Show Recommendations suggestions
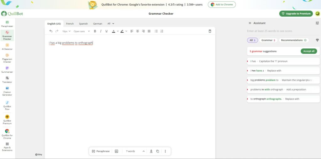The image size is (321, 159). [x=294, y=40]
